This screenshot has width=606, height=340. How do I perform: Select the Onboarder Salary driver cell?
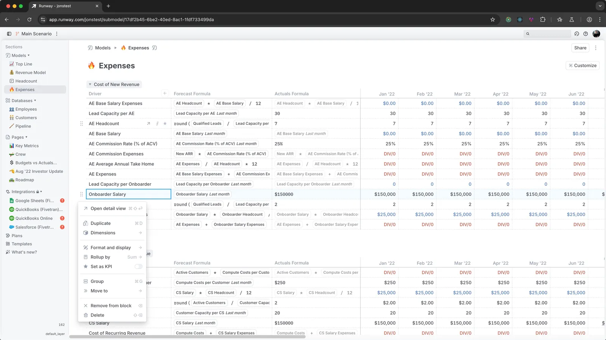point(129,194)
